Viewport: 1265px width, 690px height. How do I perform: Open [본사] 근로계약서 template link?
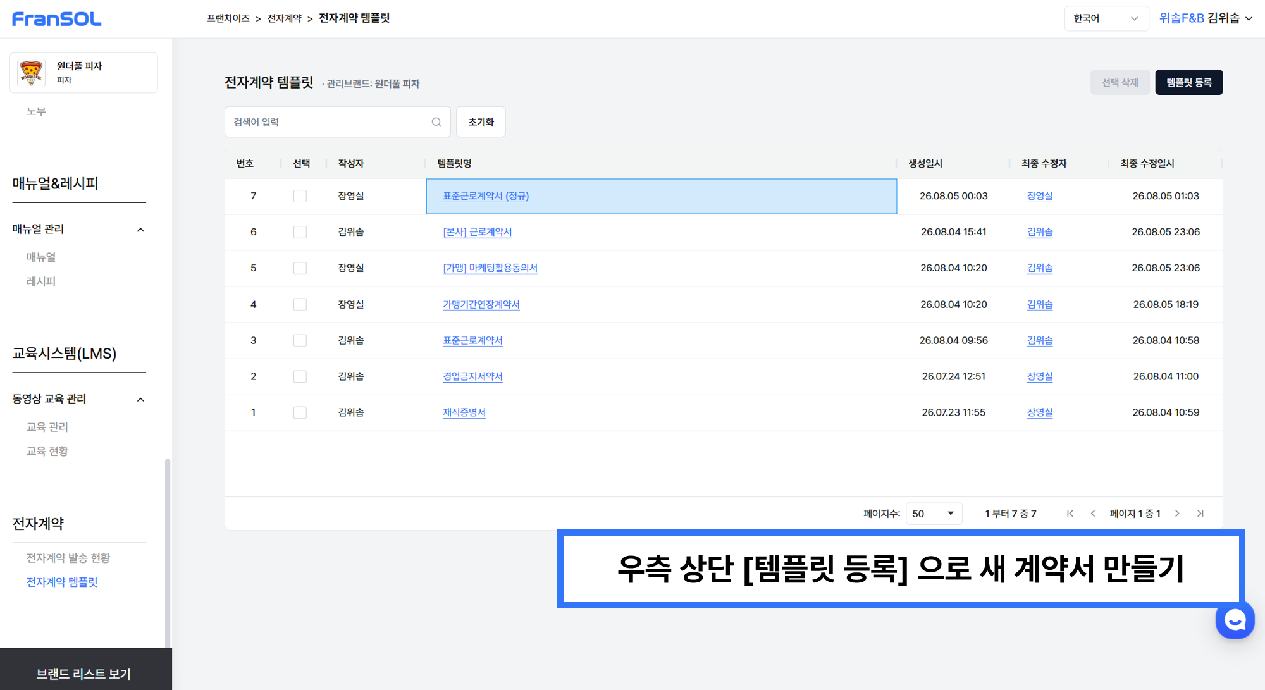point(478,232)
